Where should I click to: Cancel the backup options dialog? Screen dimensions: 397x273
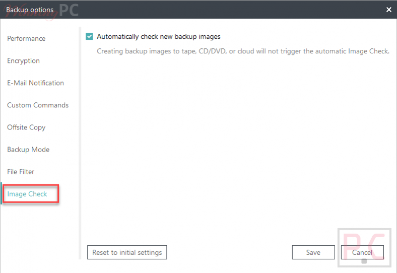pos(362,252)
